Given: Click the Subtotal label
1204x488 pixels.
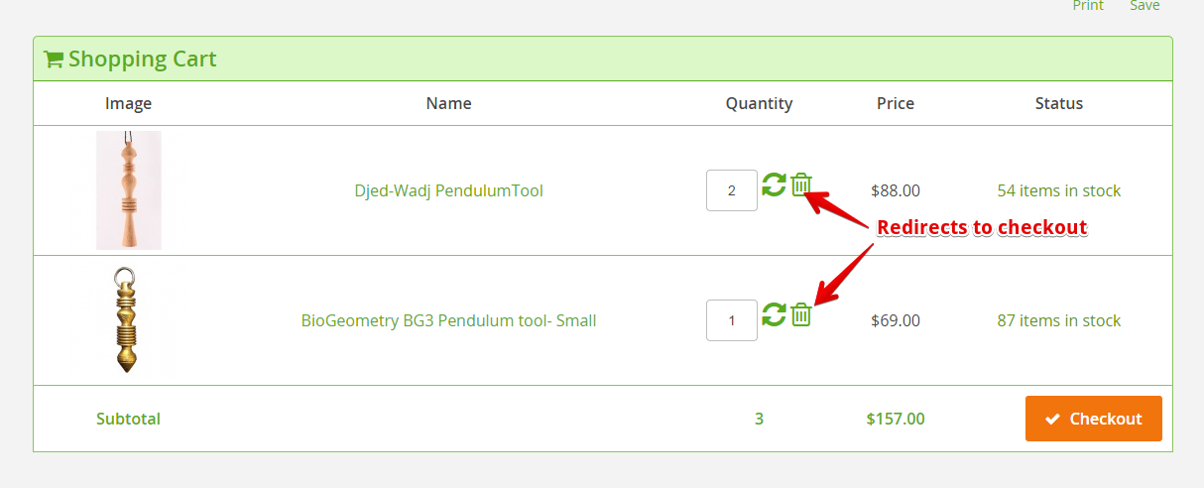Looking at the screenshot, I should point(128,419).
